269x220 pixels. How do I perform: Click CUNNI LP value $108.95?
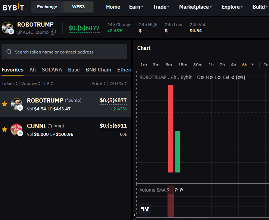click(x=65, y=134)
